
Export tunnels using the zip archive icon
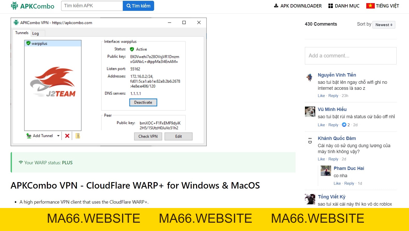coord(78,136)
